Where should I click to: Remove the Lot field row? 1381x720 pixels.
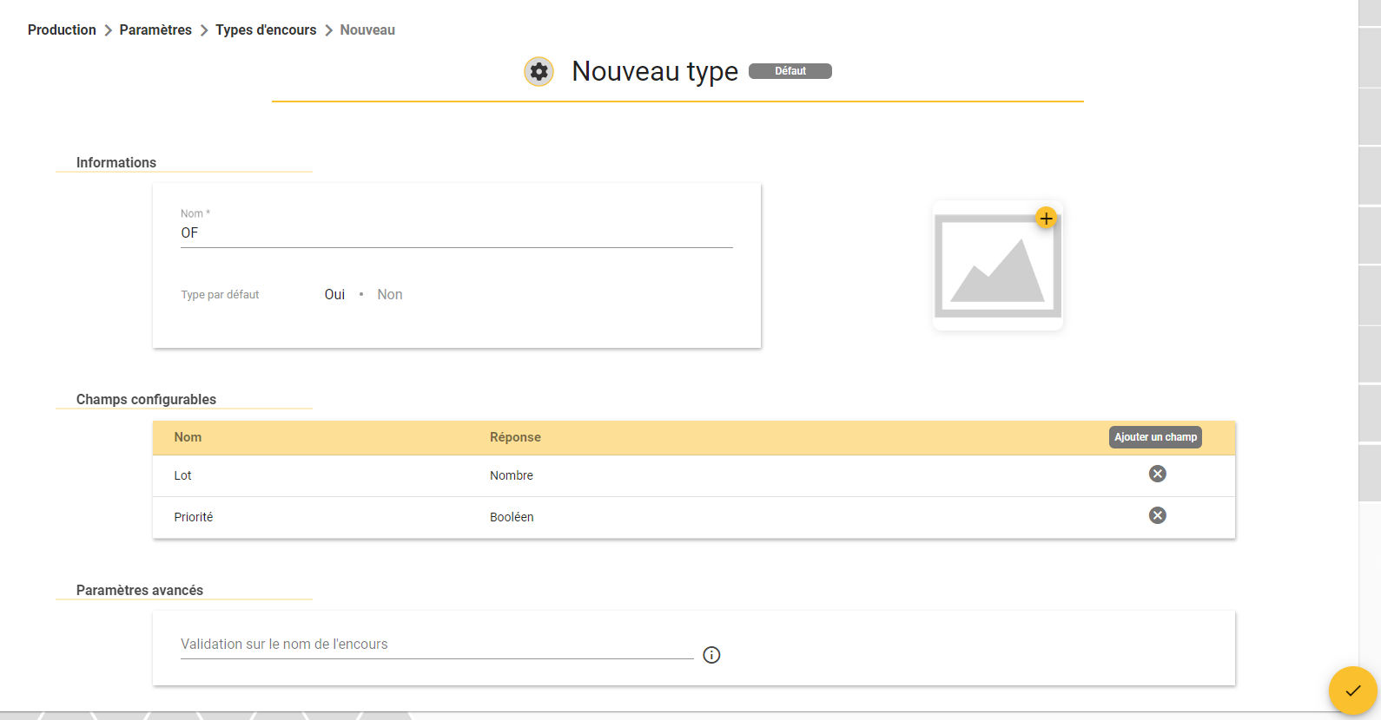point(1157,474)
